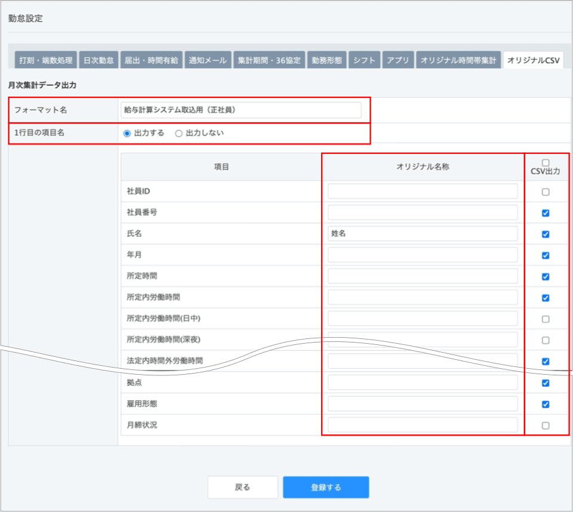Click the フォーマット名 text field
Image resolution: width=573 pixels, height=512 pixels.
coord(240,110)
